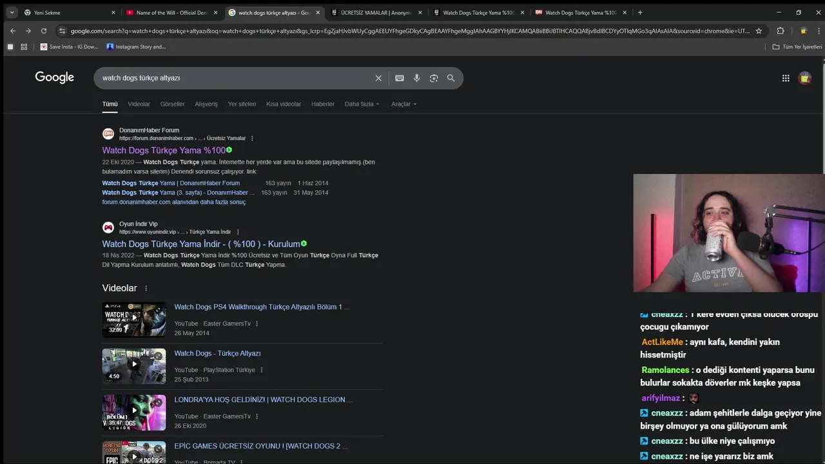The image size is (825, 464).
Task: Go to the Google logo homepage
Action: 55,77
